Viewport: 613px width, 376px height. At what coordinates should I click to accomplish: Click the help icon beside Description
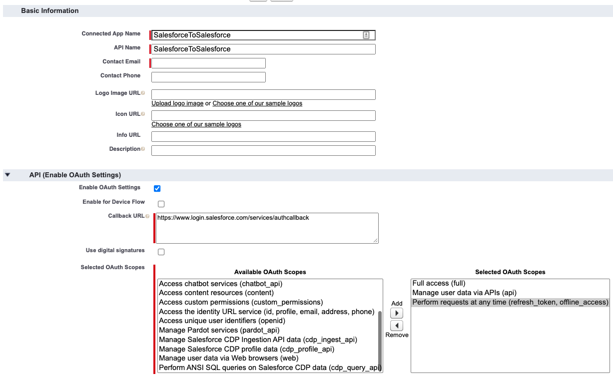point(143,149)
